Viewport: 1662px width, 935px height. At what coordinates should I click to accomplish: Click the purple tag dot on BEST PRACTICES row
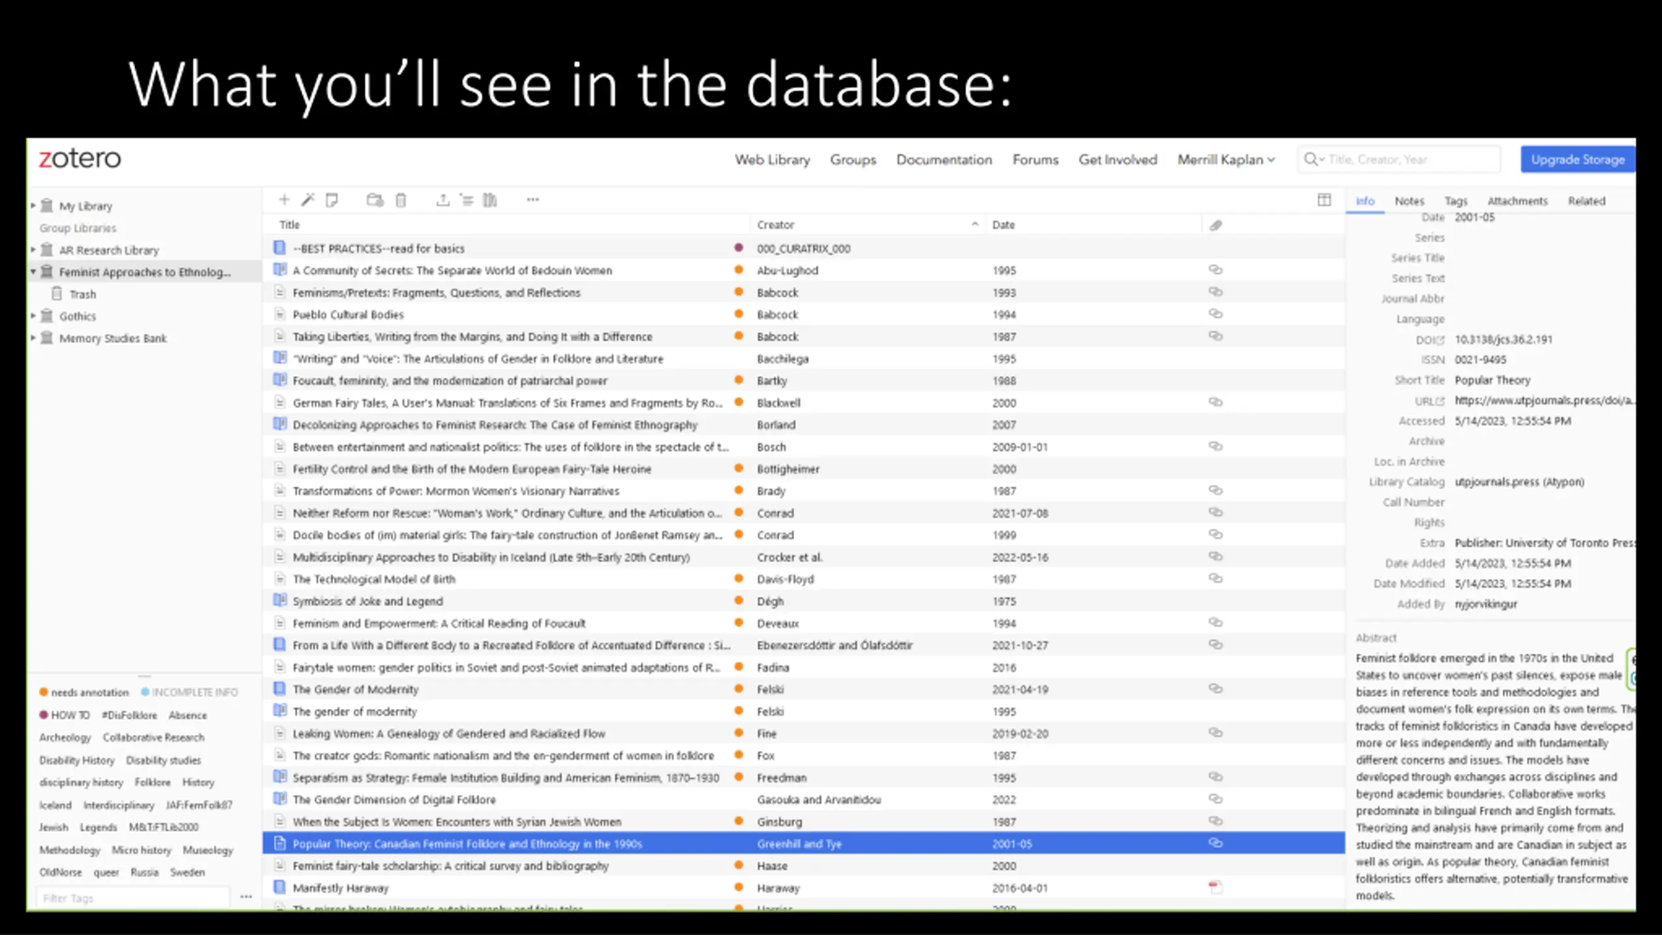[738, 247]
